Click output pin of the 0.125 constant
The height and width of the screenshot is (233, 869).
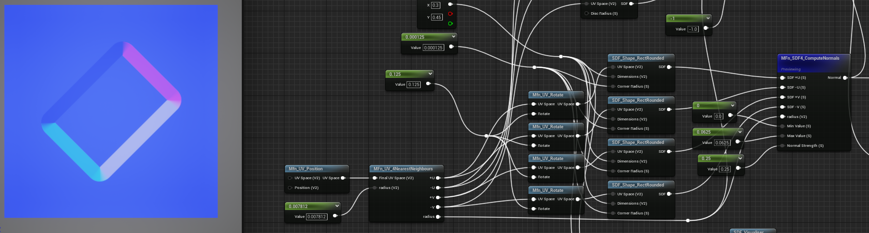[x=428, y=84]
